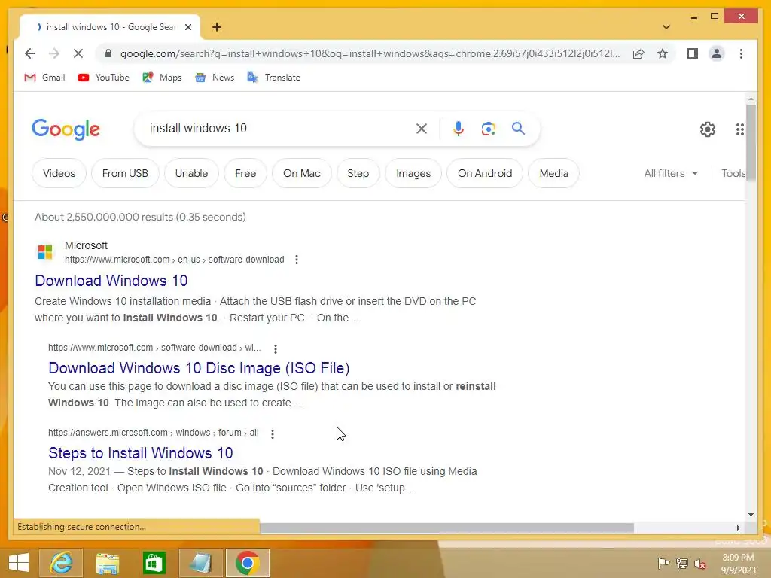Select the On Mac filter chip
771x578 pixels.
click(301, 174)
